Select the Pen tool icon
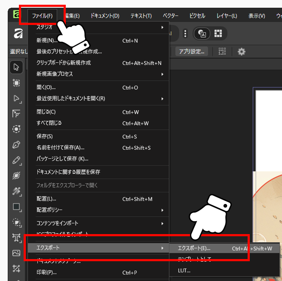282x281 pixels. pyautogui.click(x=16, y=145)
